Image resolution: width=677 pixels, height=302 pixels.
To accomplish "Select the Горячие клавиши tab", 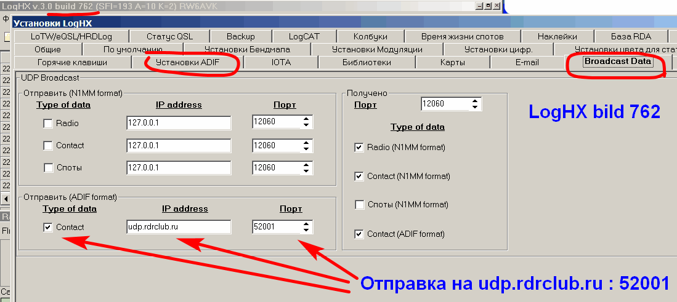I will tap(72, 62).
